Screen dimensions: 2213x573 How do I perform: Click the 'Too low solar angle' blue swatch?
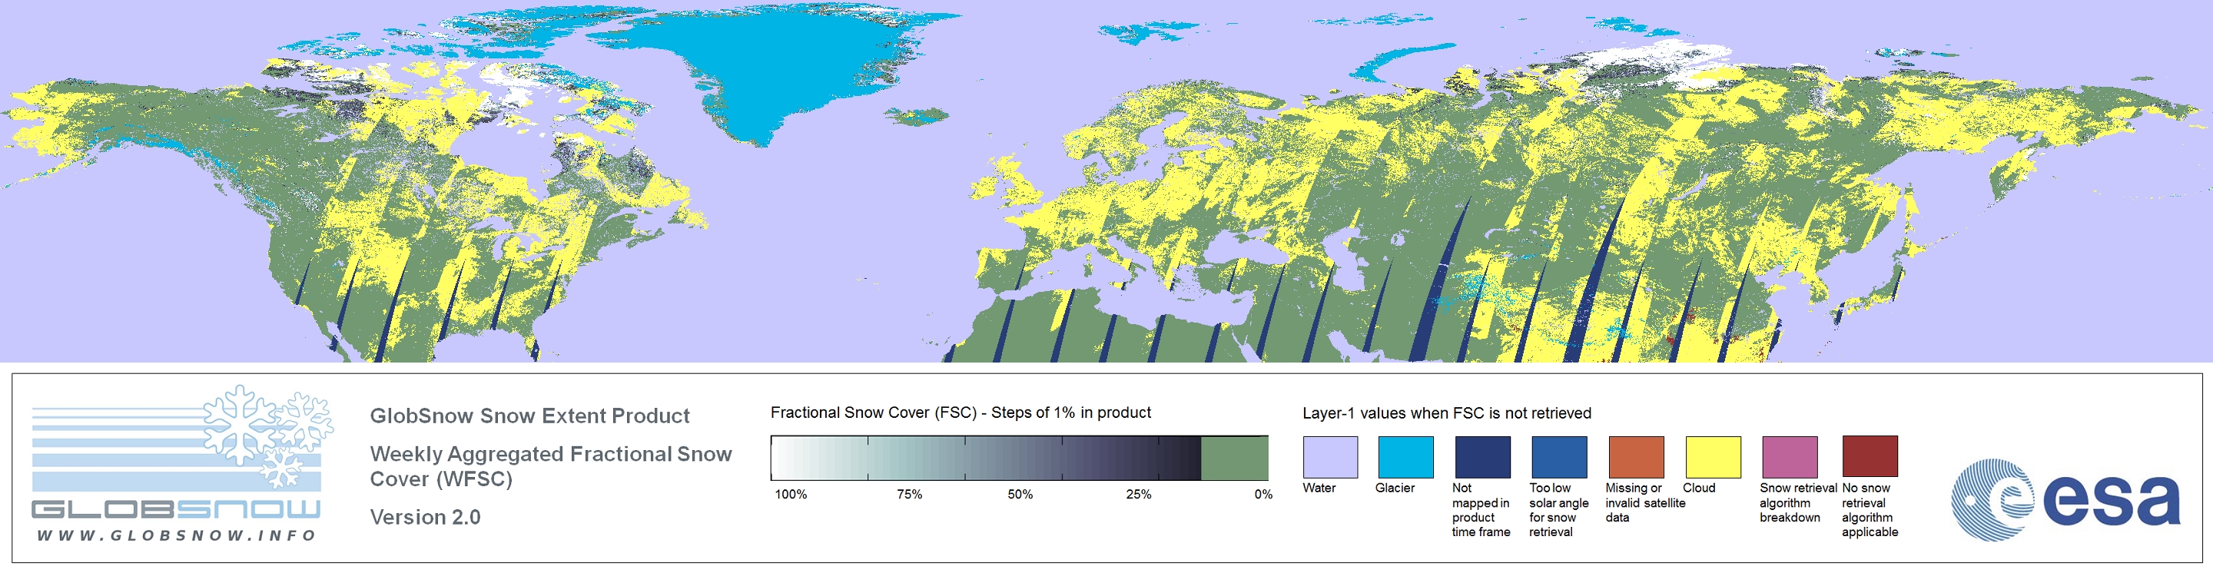pyautogui.click(x=1558, y=457)
